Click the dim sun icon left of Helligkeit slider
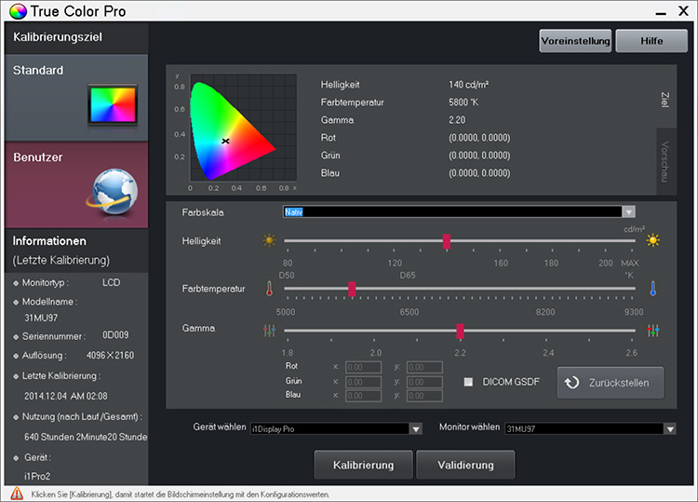The height and width of the screenshot is (502, 698). pos(269,240)
